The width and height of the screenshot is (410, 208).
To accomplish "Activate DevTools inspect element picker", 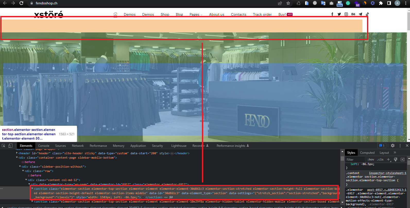I will 4,146.
